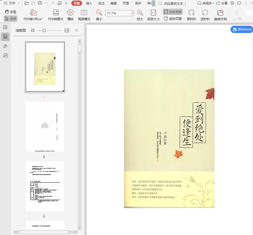Enter 阅读模式 reading mode

(84, 13)
